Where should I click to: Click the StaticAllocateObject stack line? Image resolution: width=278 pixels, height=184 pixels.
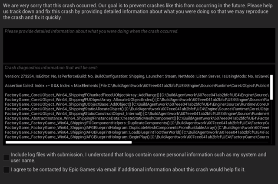point(137,109)
